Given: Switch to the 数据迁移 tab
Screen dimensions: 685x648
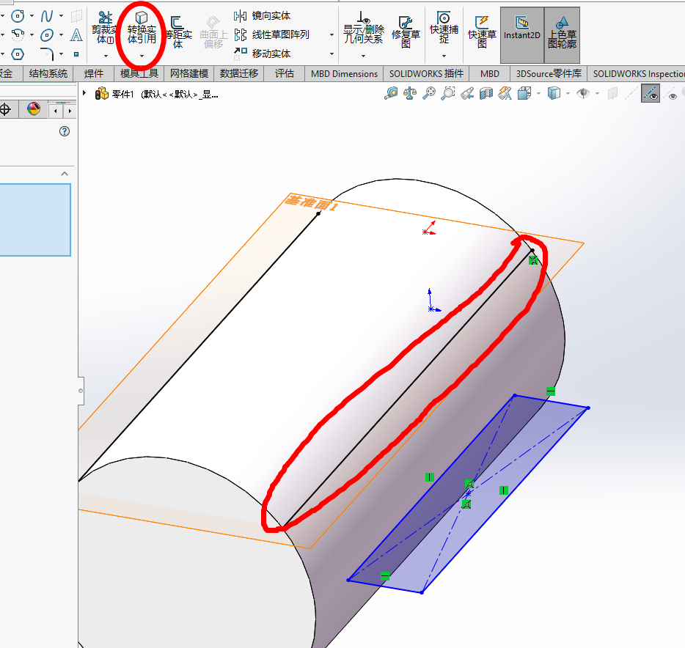Looking at the screenshot, I should (239, 74).
